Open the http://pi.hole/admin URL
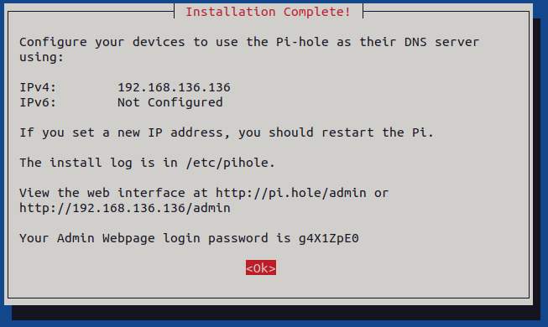The image size is (548, 327). [290, 193]
